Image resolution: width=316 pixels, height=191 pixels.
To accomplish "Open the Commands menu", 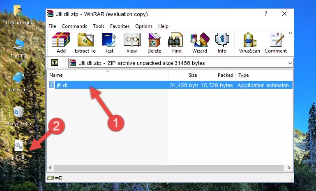I will click(x=74, y=26).
